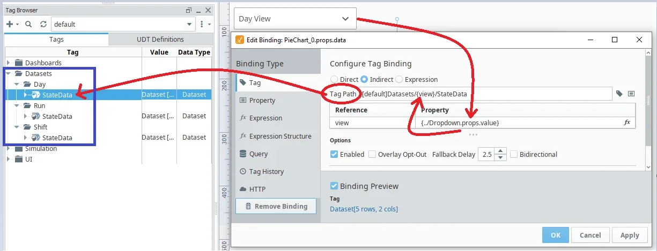Click the tag browse icon beside Tag Path

tap(619, 94)
